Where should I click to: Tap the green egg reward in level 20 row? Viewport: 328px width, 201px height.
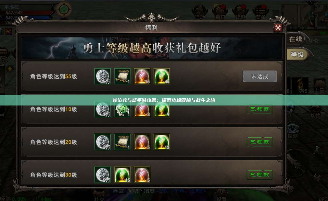point(162,142)
